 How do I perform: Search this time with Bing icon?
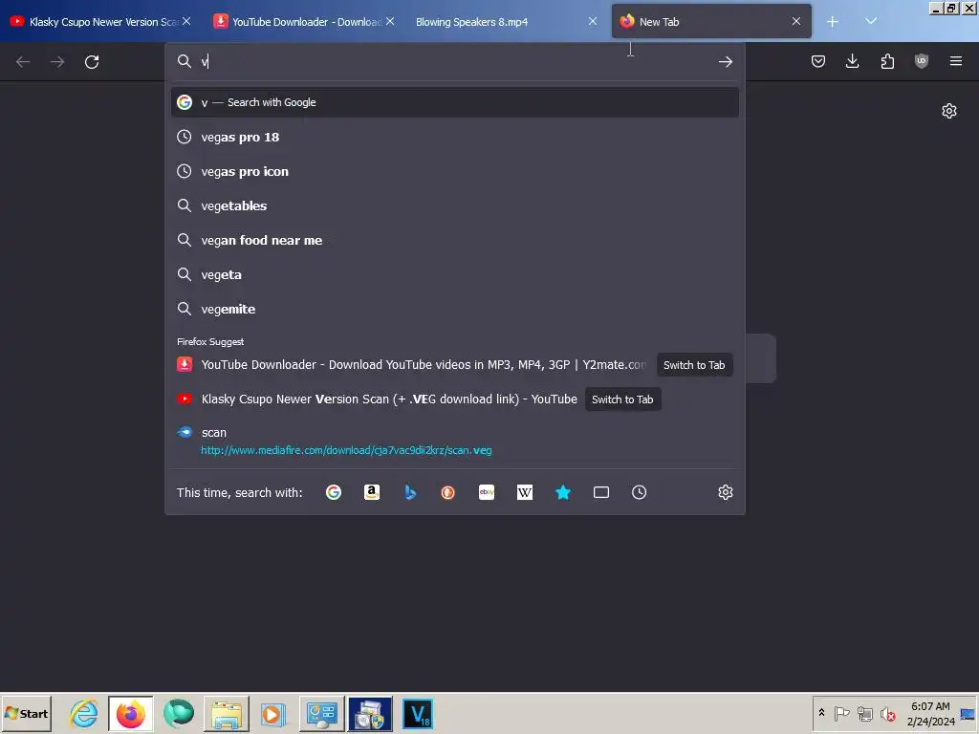[410, 492]
